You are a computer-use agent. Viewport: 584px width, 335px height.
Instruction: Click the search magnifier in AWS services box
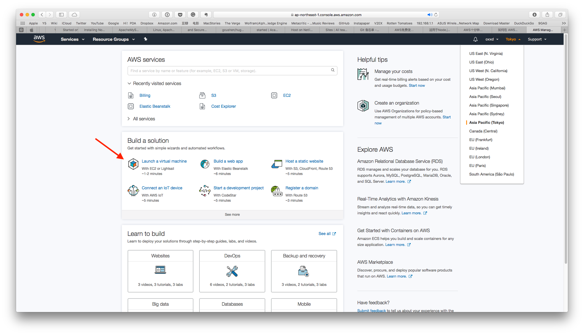[x=333, y=70]
